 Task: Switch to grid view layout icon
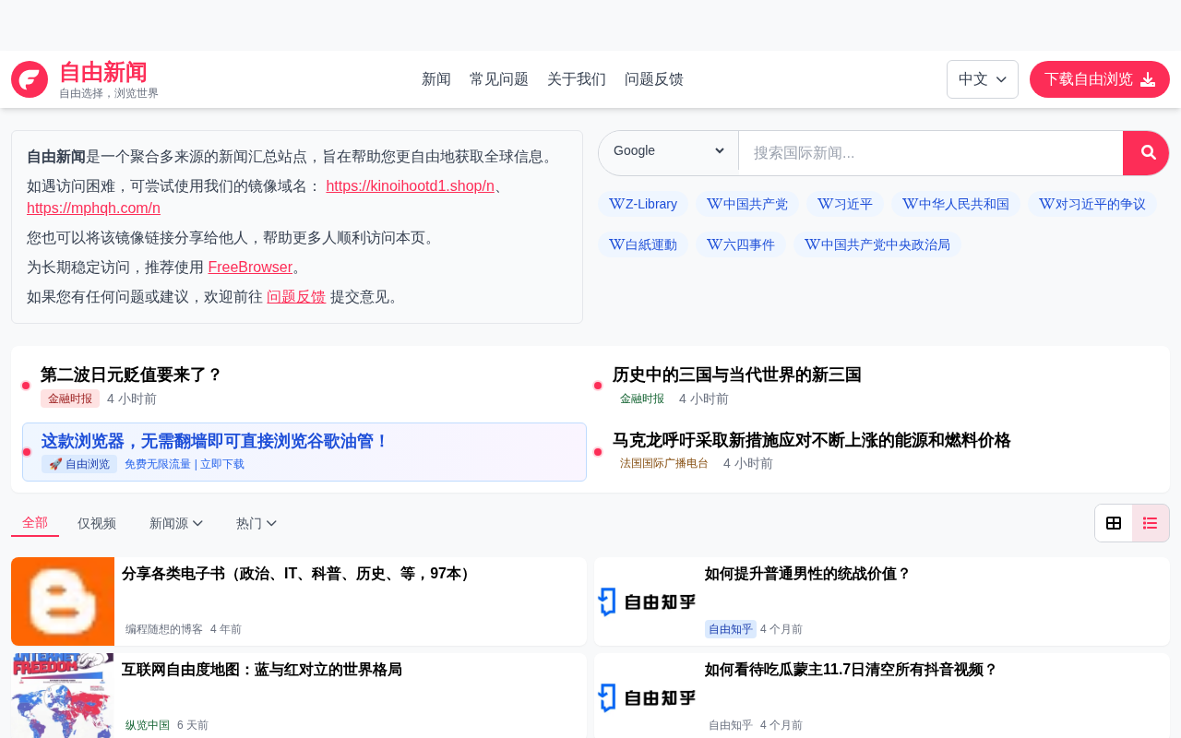[x=1114, y=523]
